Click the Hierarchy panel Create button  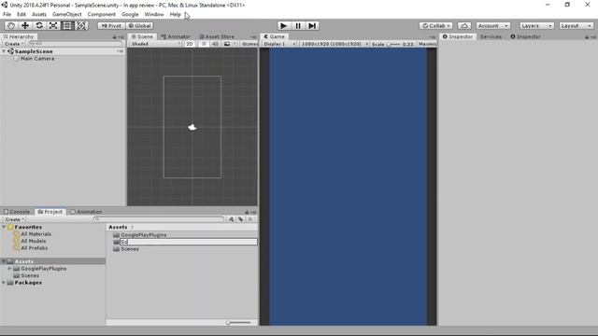pyautogui.click(x=14, y=44)
